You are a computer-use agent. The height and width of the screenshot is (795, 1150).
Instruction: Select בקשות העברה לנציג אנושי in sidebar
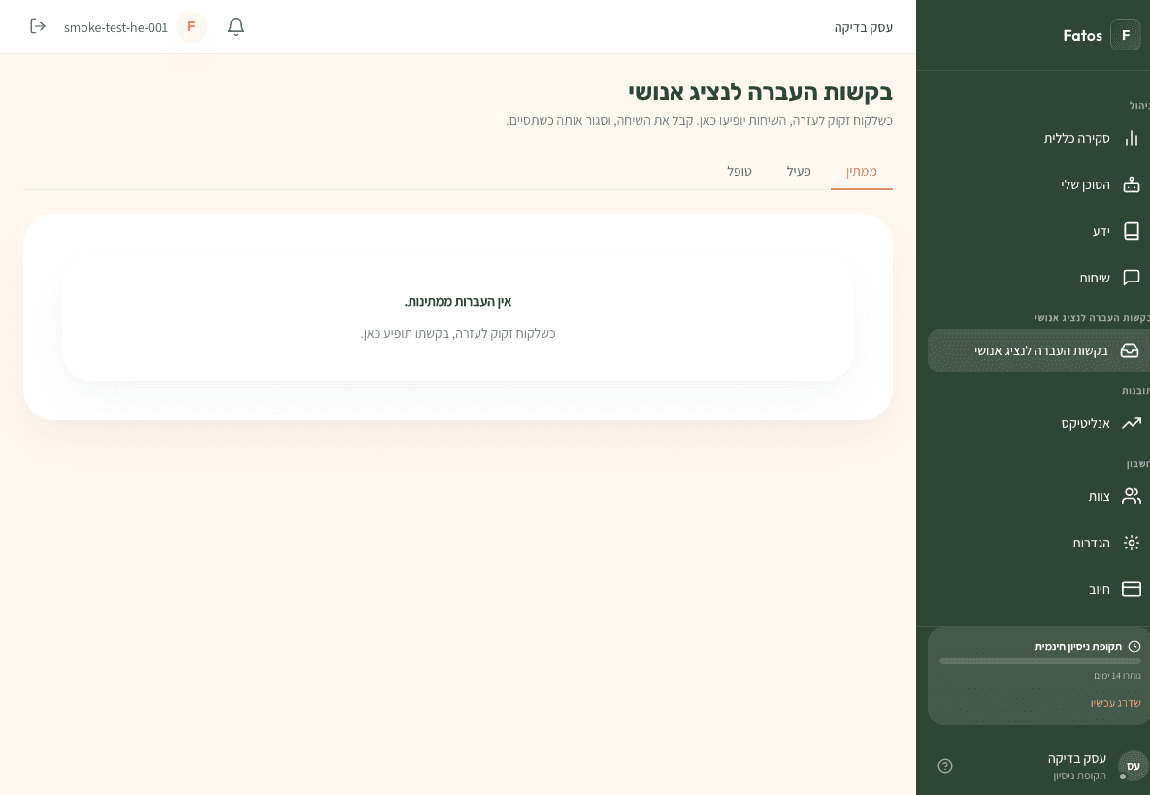pyautogui.click(x=1040, y=350)
